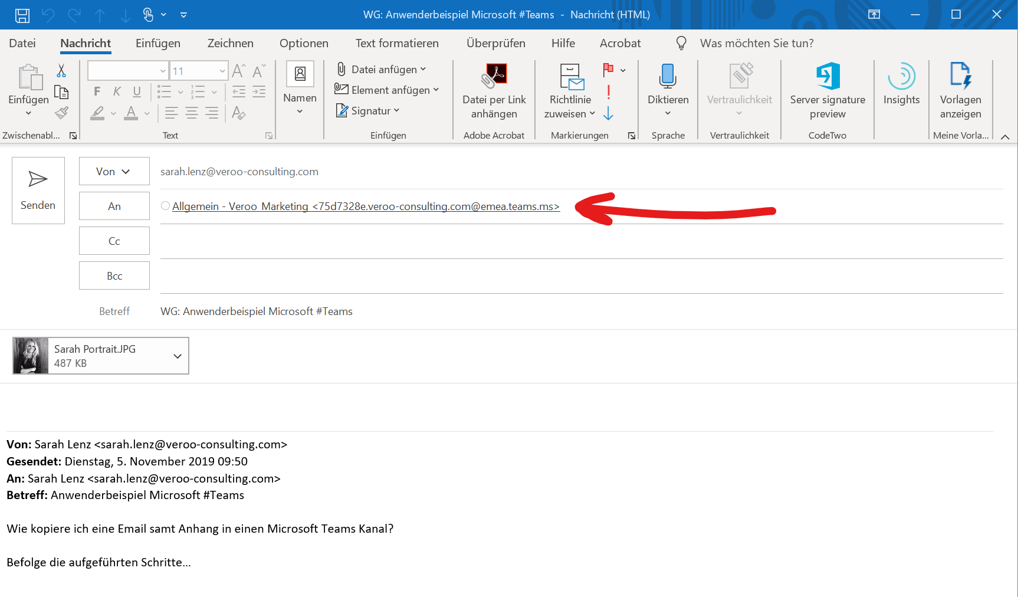Open the Von sender dropdown

[x=114, y=171]
